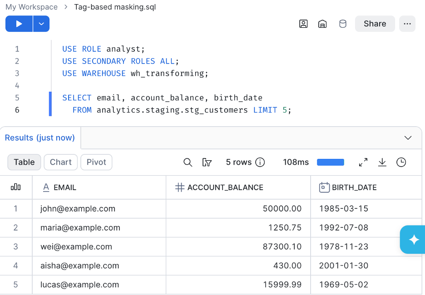Screen dimensions: 425x295
Task: Place cursor on USE SECONDARY ROLES ALL line
Action: tap(121, 61)
